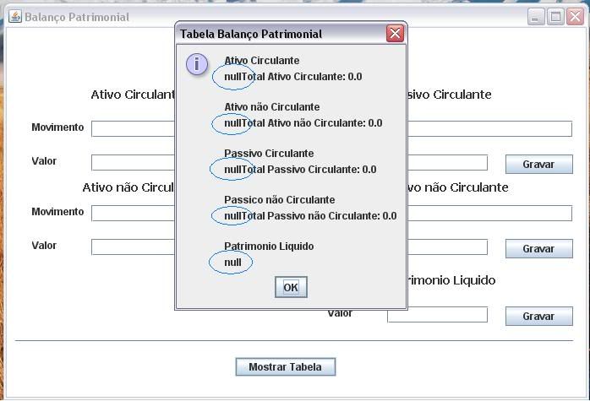Close the Tabela Balanço Patrimonial dialog
The width and height of the screenshot is (590, 401).
tap(395, 34)
